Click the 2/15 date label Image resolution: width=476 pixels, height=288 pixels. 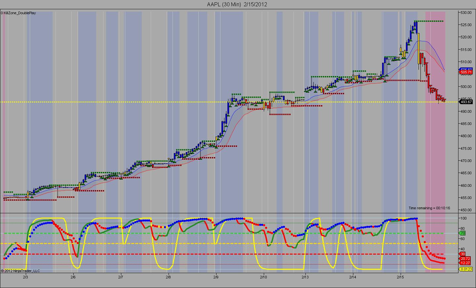click(400, 277)
